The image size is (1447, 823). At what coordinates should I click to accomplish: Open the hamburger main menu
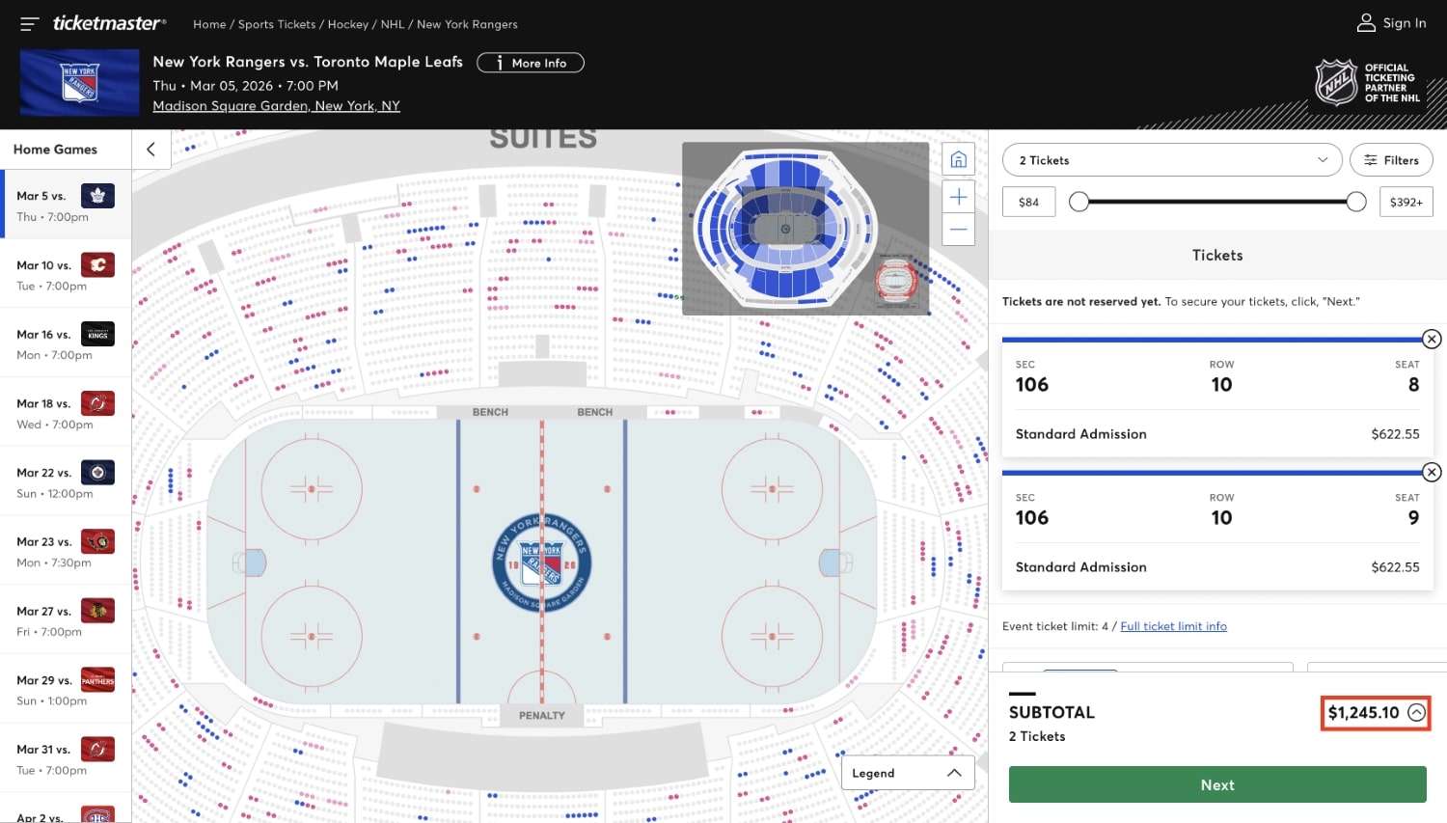[30, 23]
